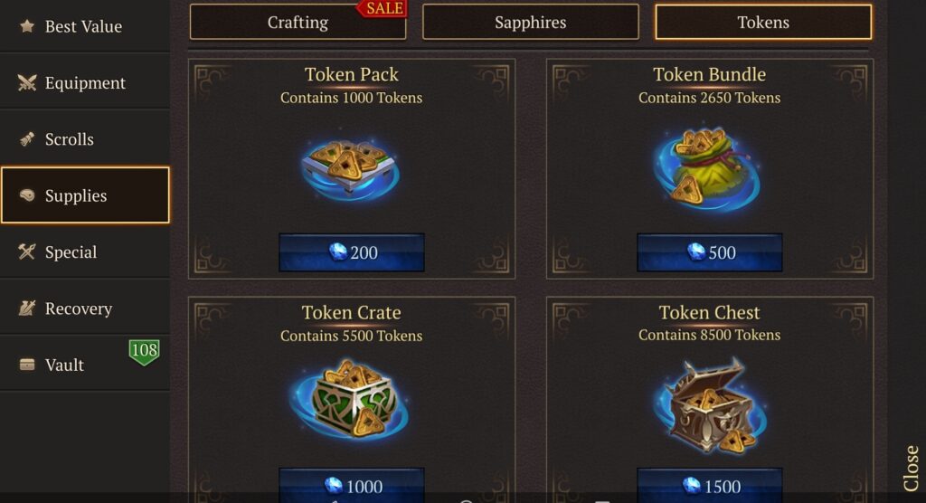Open the Recovery quill icon
Image resolution: width=926 pixels, height=503 pixels.
click(x=26, y=308)
